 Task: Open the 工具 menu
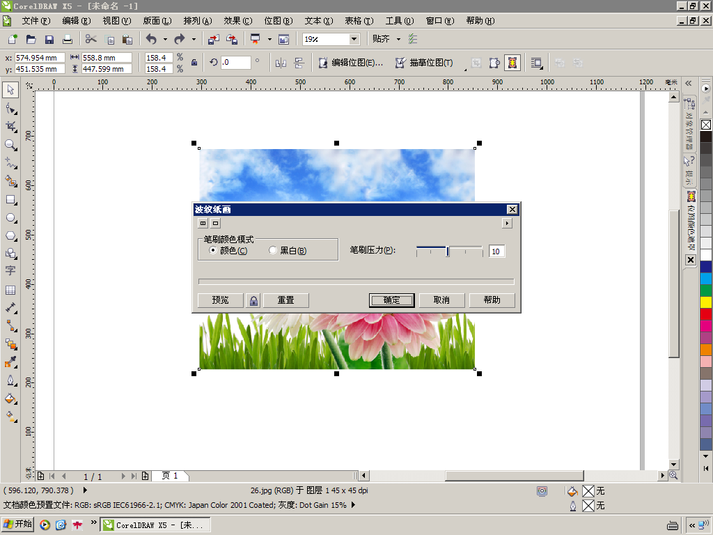point(400,21)
